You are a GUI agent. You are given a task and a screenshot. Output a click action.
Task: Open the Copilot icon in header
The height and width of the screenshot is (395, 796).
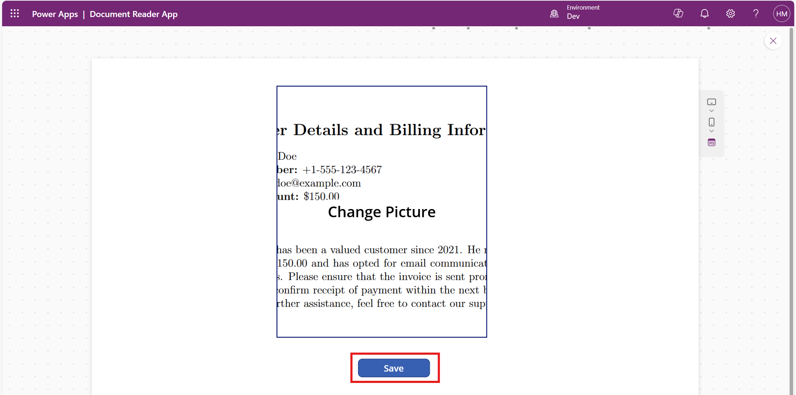coord(678,14)
